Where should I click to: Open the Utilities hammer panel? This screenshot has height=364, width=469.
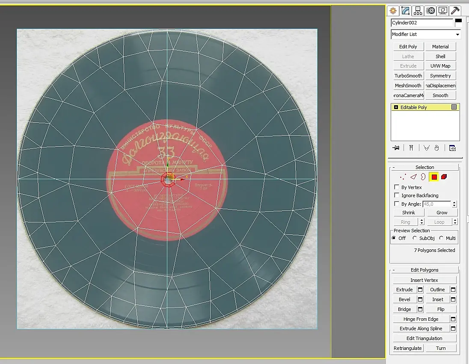point(455,11)
